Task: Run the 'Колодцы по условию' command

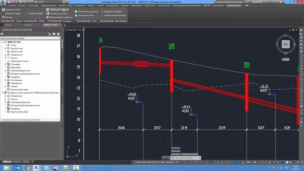Action: pos(57,13)
